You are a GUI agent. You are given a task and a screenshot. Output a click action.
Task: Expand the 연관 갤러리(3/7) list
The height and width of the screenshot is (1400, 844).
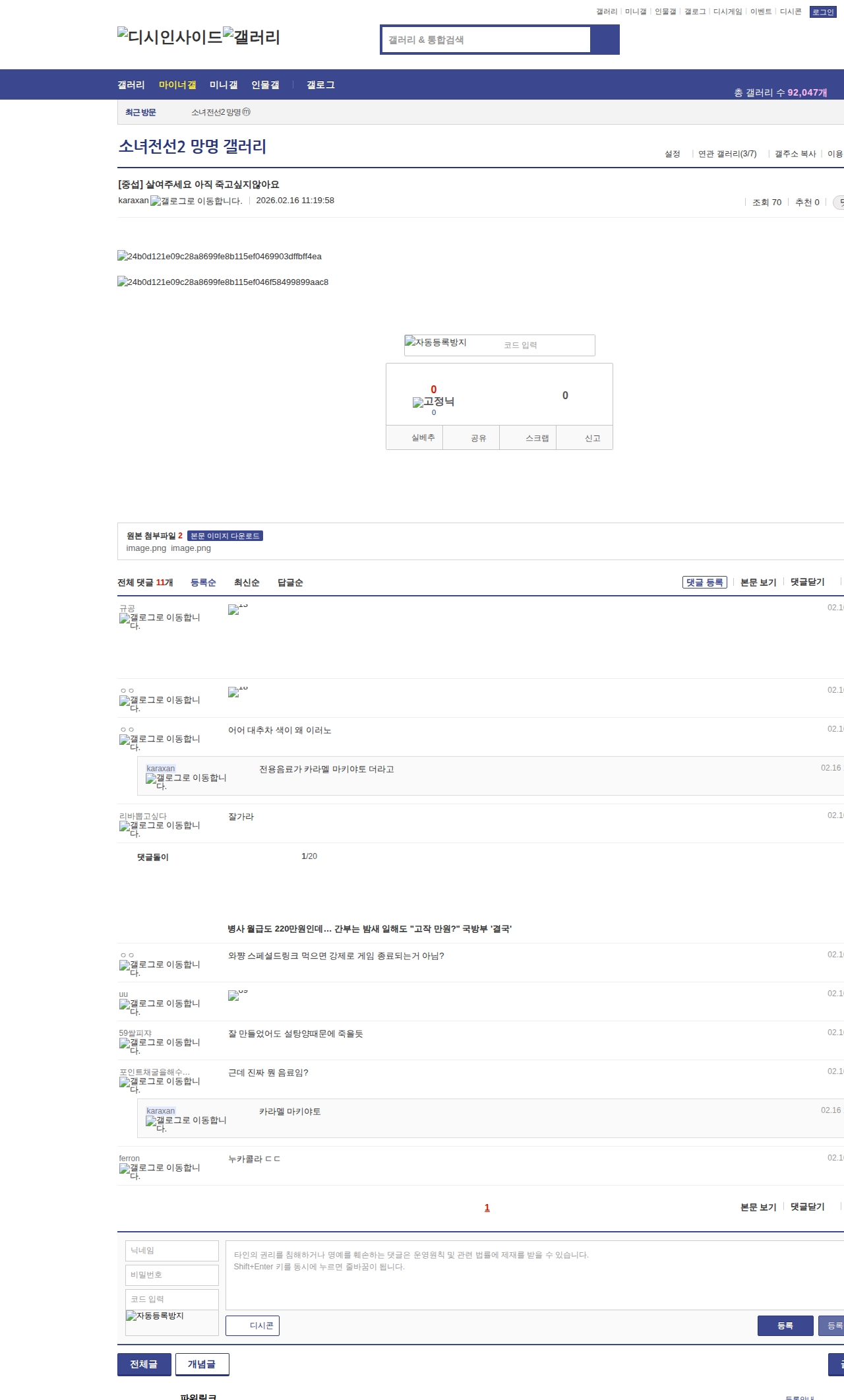click(x=727, y=154)
